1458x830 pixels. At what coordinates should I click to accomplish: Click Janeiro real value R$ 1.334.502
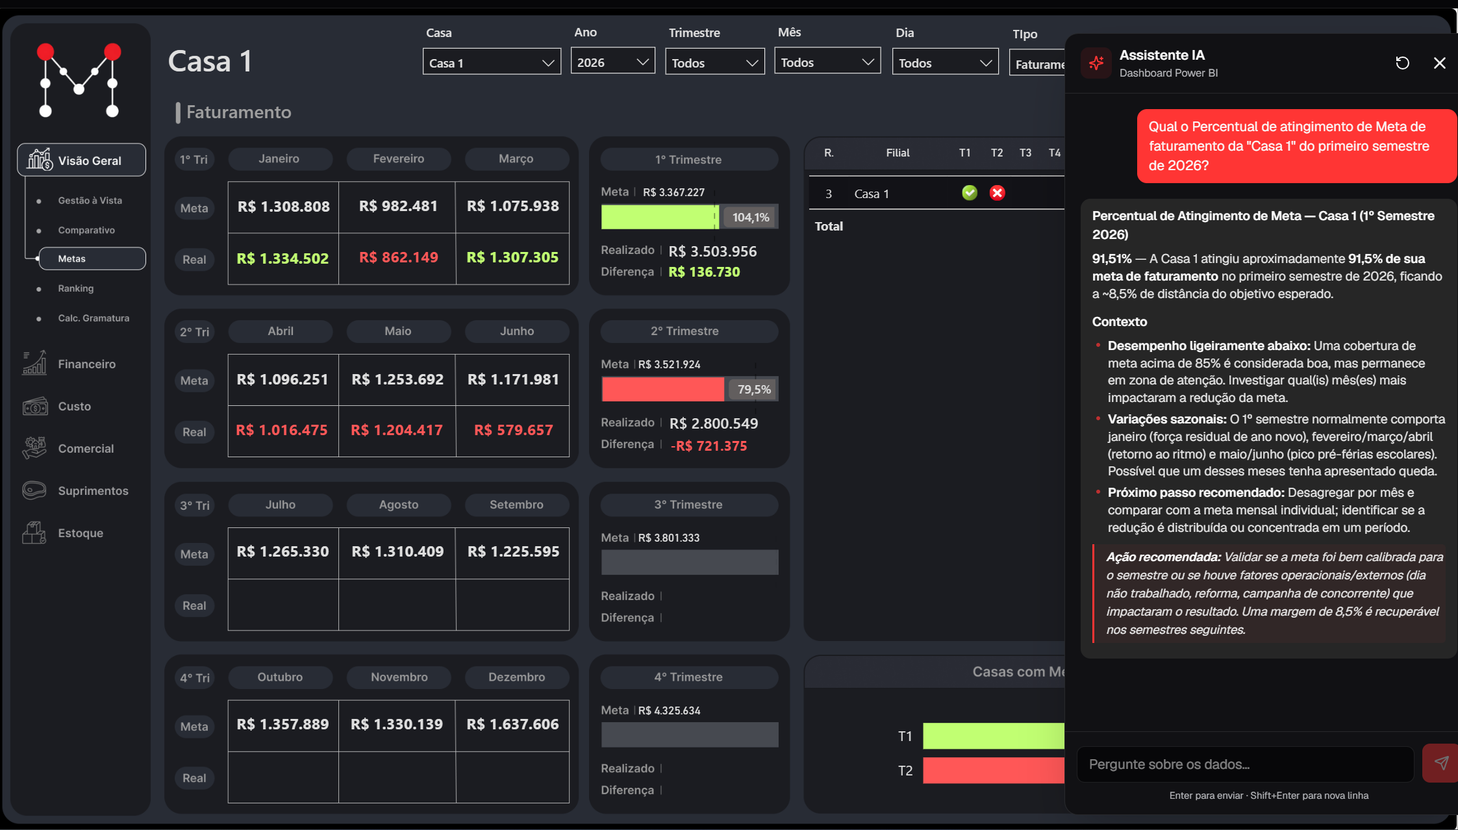tap(283, 258)
